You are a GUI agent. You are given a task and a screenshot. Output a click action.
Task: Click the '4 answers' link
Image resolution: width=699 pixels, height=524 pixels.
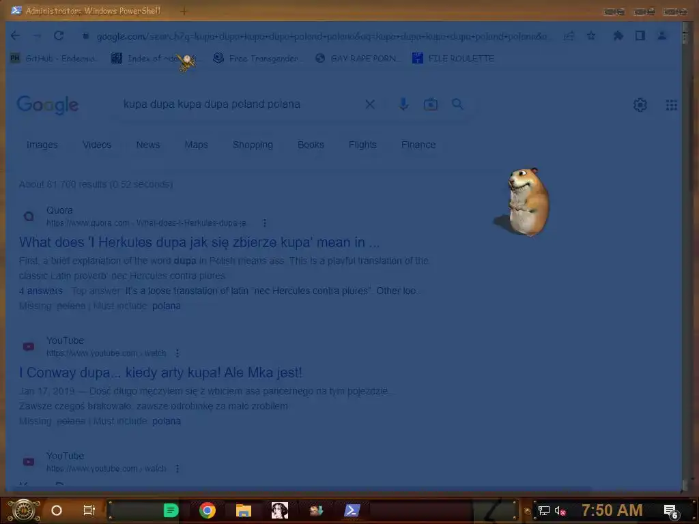40,291
